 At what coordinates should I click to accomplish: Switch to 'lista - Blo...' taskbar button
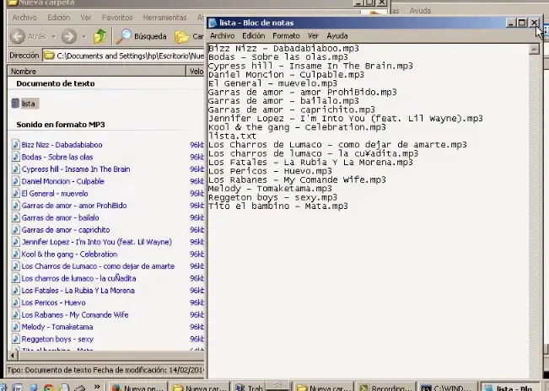509,388
